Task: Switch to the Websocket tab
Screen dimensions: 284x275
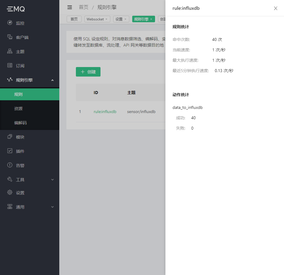Action: point(95,19)
